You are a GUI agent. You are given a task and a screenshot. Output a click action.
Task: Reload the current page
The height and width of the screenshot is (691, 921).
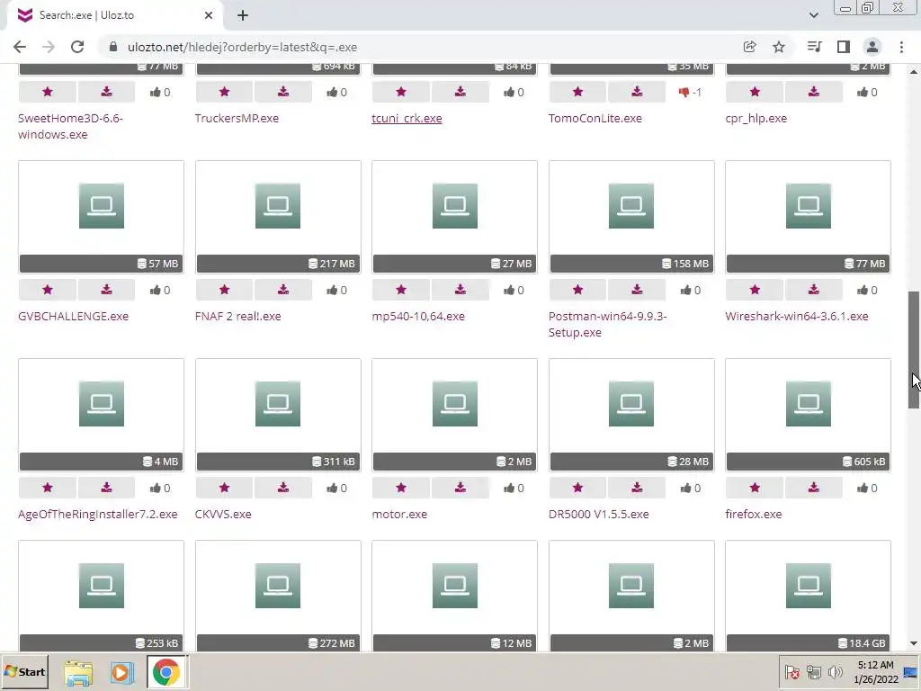[77, 47]
